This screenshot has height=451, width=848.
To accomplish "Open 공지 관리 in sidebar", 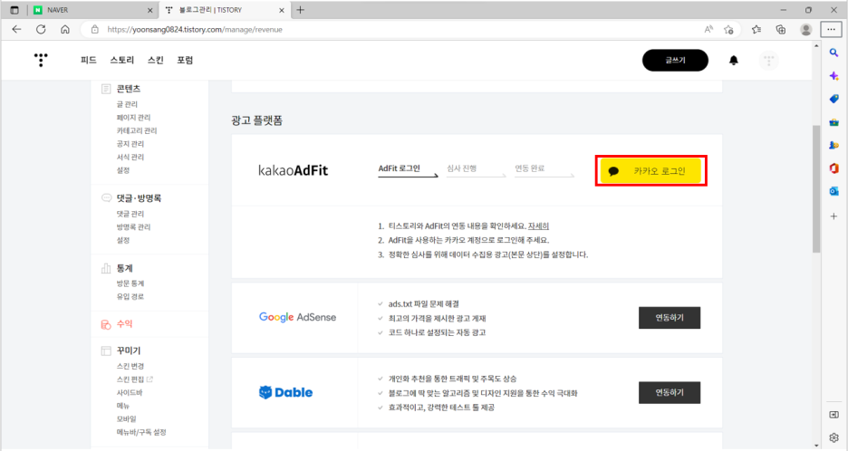I will click(130, 143).
